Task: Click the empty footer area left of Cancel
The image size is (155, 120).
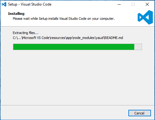Action: (64, 113)
